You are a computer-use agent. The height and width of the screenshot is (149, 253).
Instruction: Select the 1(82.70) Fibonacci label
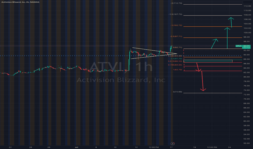(x=178, y=70)
